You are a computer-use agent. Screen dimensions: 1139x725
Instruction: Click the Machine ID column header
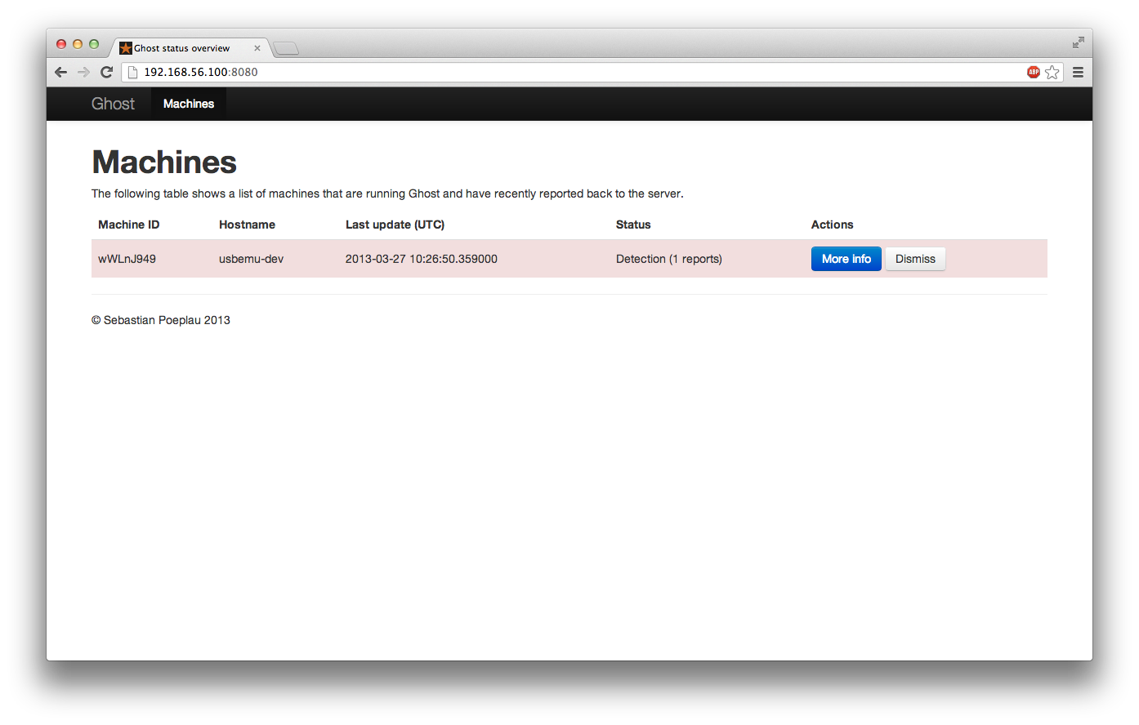[129, 225]
